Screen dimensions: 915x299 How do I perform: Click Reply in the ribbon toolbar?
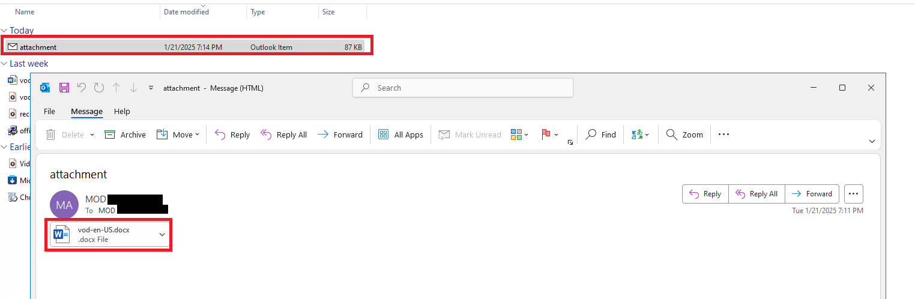(x=232, y=134)
